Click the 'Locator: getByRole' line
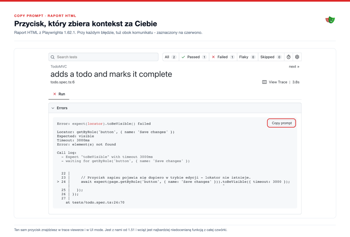The width and height of the screenshot is (350, 237). [116, 132]
